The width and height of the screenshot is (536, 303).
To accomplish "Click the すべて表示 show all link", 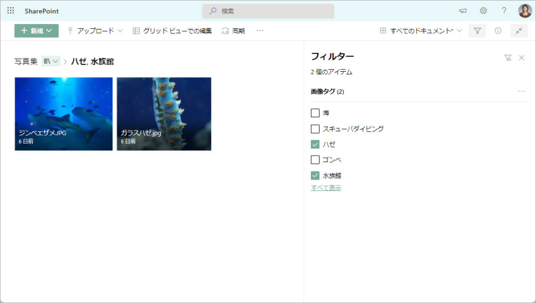I will 326,188.
